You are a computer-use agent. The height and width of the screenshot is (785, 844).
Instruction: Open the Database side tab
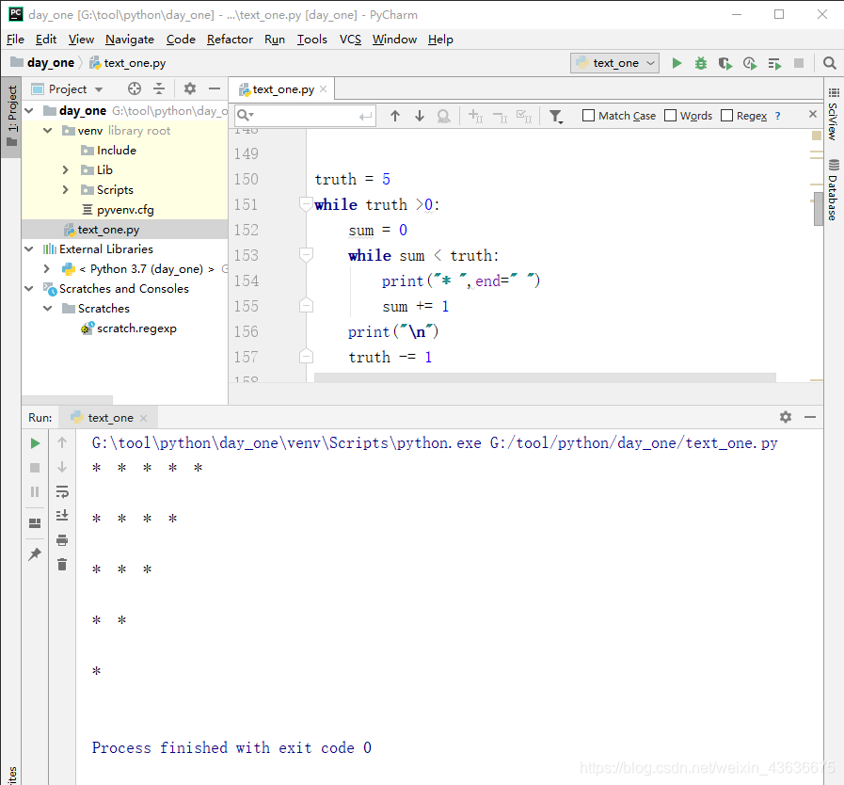tap(834, 190)
